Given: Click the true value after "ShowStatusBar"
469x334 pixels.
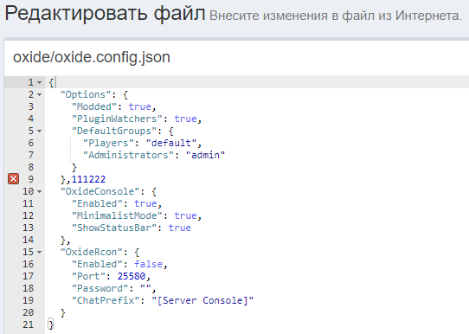Looking at the screenshot, I should coord(179,228).
